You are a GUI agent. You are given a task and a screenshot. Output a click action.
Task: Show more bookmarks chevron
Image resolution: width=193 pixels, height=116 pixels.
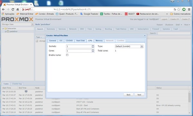pyautogui.click(x=167, y=14)
